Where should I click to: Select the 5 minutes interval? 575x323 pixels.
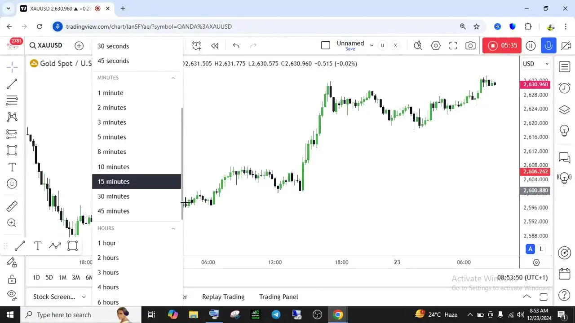(137, 137)
